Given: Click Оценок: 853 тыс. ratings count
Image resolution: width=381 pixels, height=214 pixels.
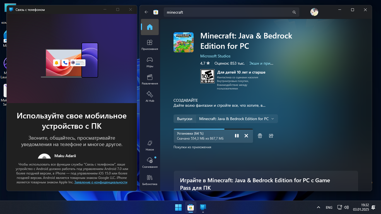Looking at the screenshot, I should pyautogui.click(x=230, y=63).
